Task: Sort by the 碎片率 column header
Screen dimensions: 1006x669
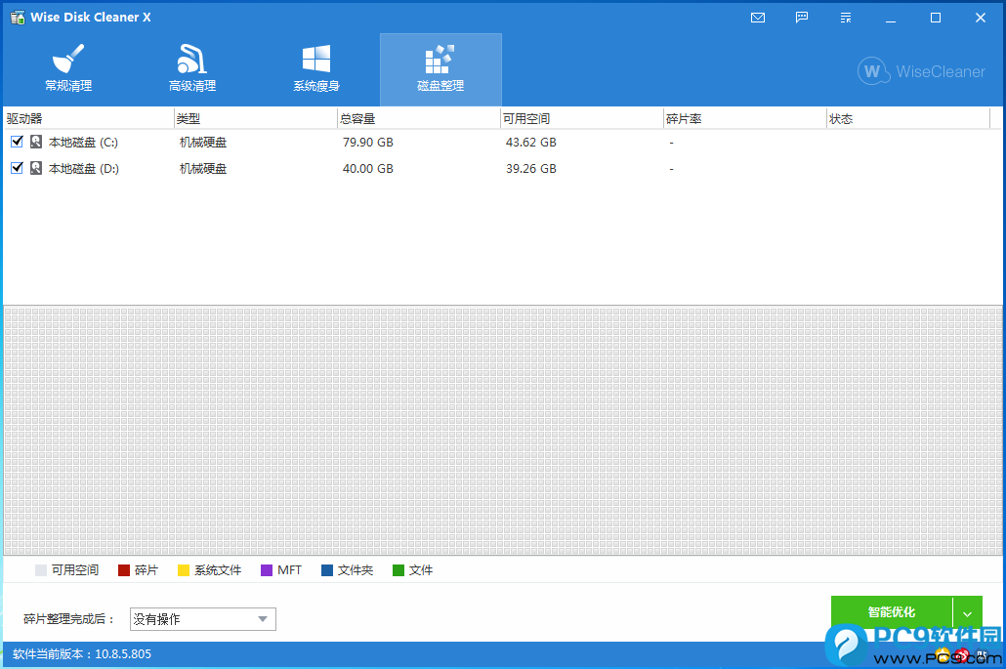Action: pos(744,119)
